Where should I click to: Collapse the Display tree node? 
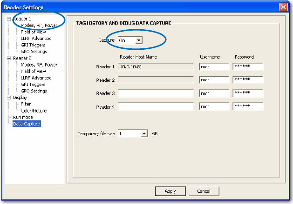pos(8,98)
